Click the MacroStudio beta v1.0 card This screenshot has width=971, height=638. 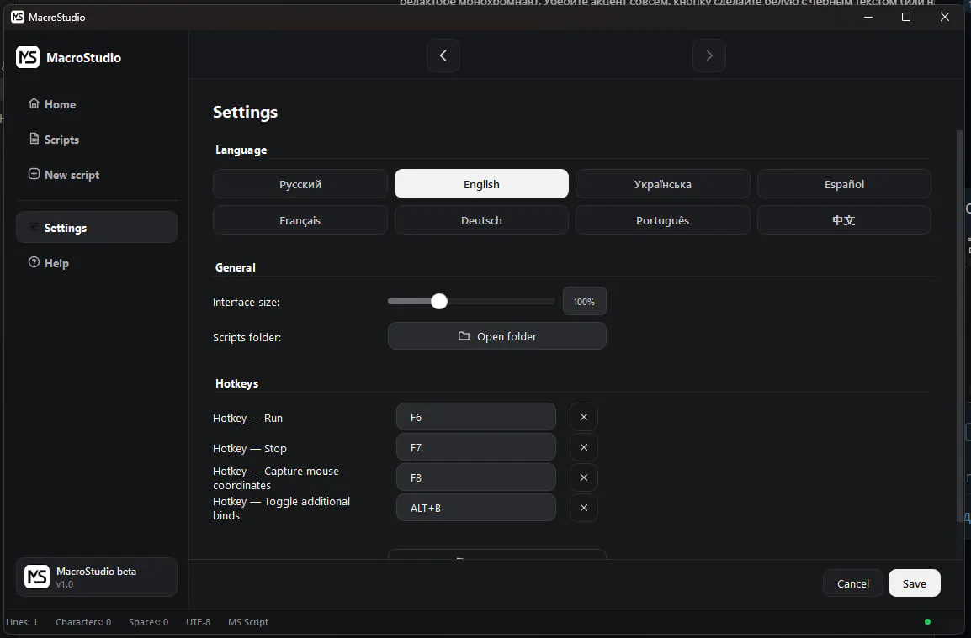97,577
